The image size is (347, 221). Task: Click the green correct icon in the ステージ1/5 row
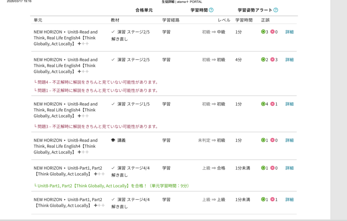pyautogui.click(x=263, y=104)
